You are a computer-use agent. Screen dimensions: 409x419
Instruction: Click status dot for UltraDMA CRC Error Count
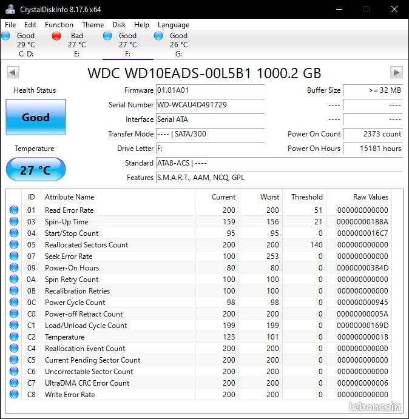click(x=14, y=383)
